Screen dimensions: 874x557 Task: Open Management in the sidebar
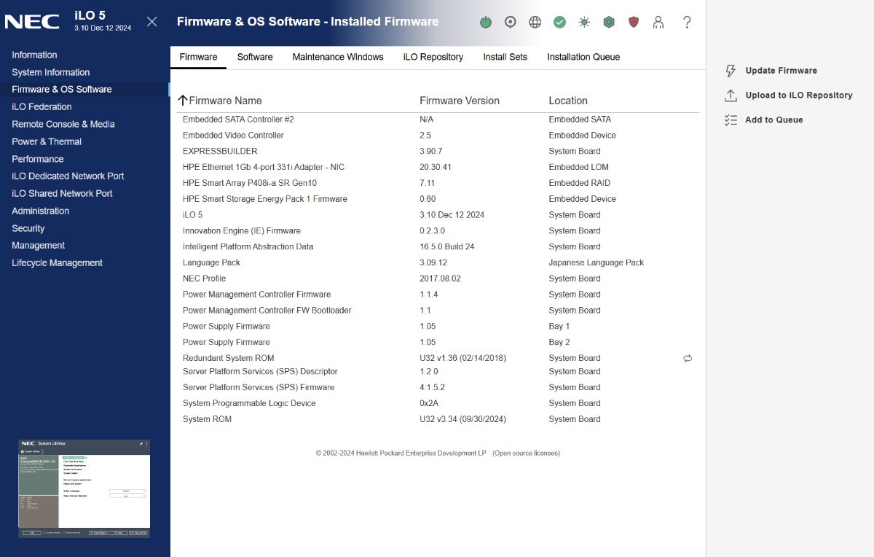(x=39, y=246)
